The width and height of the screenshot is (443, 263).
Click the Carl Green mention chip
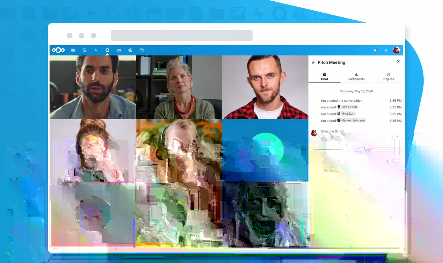click(x=347, y=107)
